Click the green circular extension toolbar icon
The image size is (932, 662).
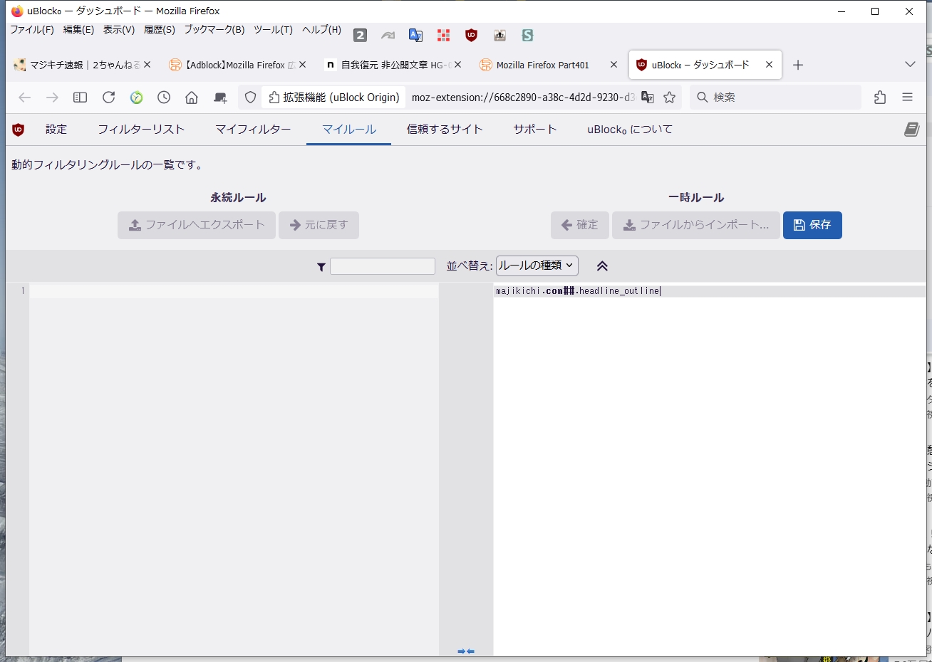tap(136, 98)
